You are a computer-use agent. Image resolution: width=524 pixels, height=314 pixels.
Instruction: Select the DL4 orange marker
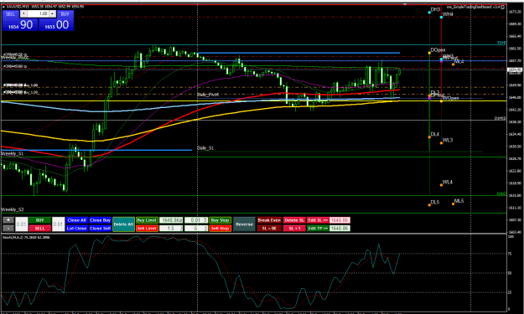429,136
